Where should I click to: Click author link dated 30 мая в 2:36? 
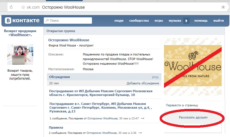coord(102,133)
